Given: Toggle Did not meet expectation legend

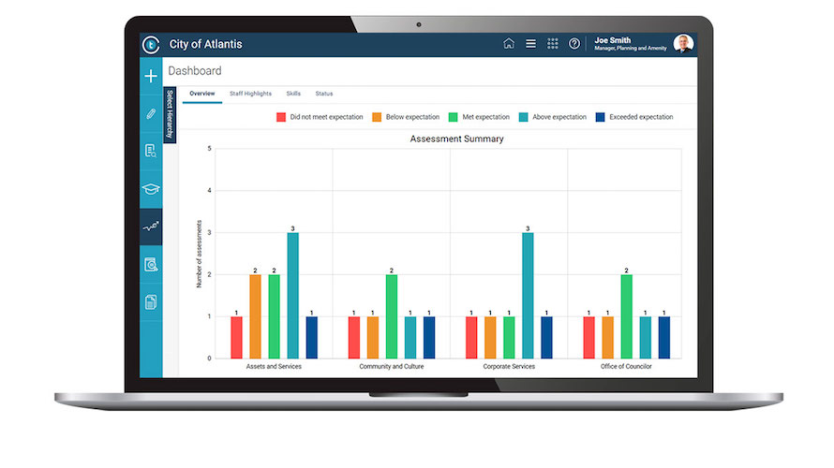Looking at the screenshot, I should click(320, 117).
